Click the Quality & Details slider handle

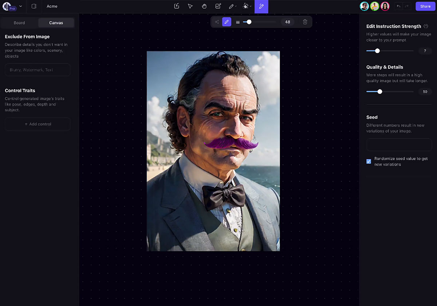(x=380, y=92)
